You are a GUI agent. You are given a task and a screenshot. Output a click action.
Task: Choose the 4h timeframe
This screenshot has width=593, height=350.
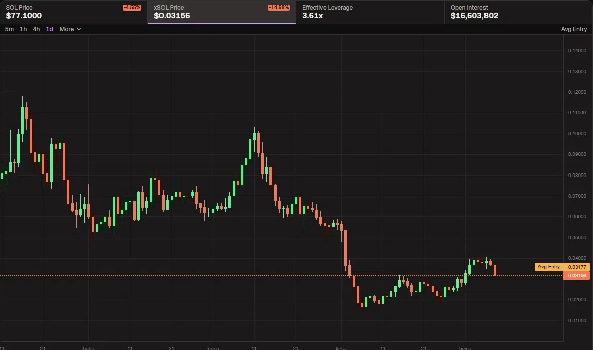[x=36, y=29]
